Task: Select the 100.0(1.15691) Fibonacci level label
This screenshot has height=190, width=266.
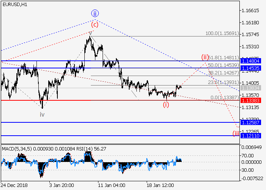Action: [222, 33]
